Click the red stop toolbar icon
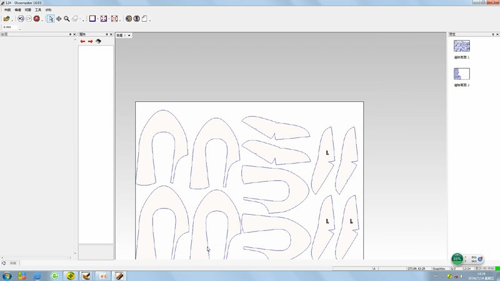Screen dimensions: 500x281 click(x=36, y=19)
